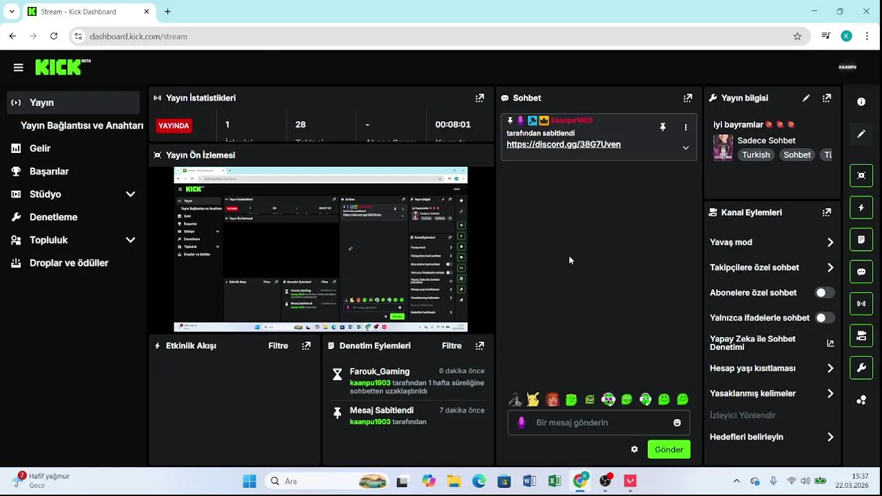The width and height of the screenshot is (882, 496).
Task: Toggle stream statistics broadcast widget icon
Action: (861, 304)
